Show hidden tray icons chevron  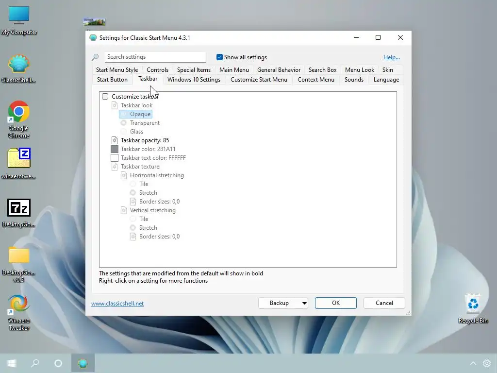473,363
